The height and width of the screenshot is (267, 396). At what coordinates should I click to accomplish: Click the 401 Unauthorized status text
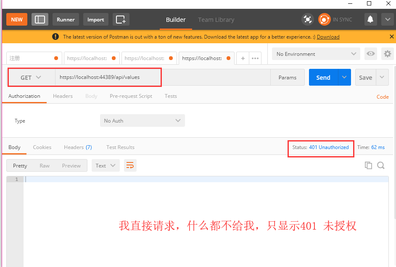point(329,147)
